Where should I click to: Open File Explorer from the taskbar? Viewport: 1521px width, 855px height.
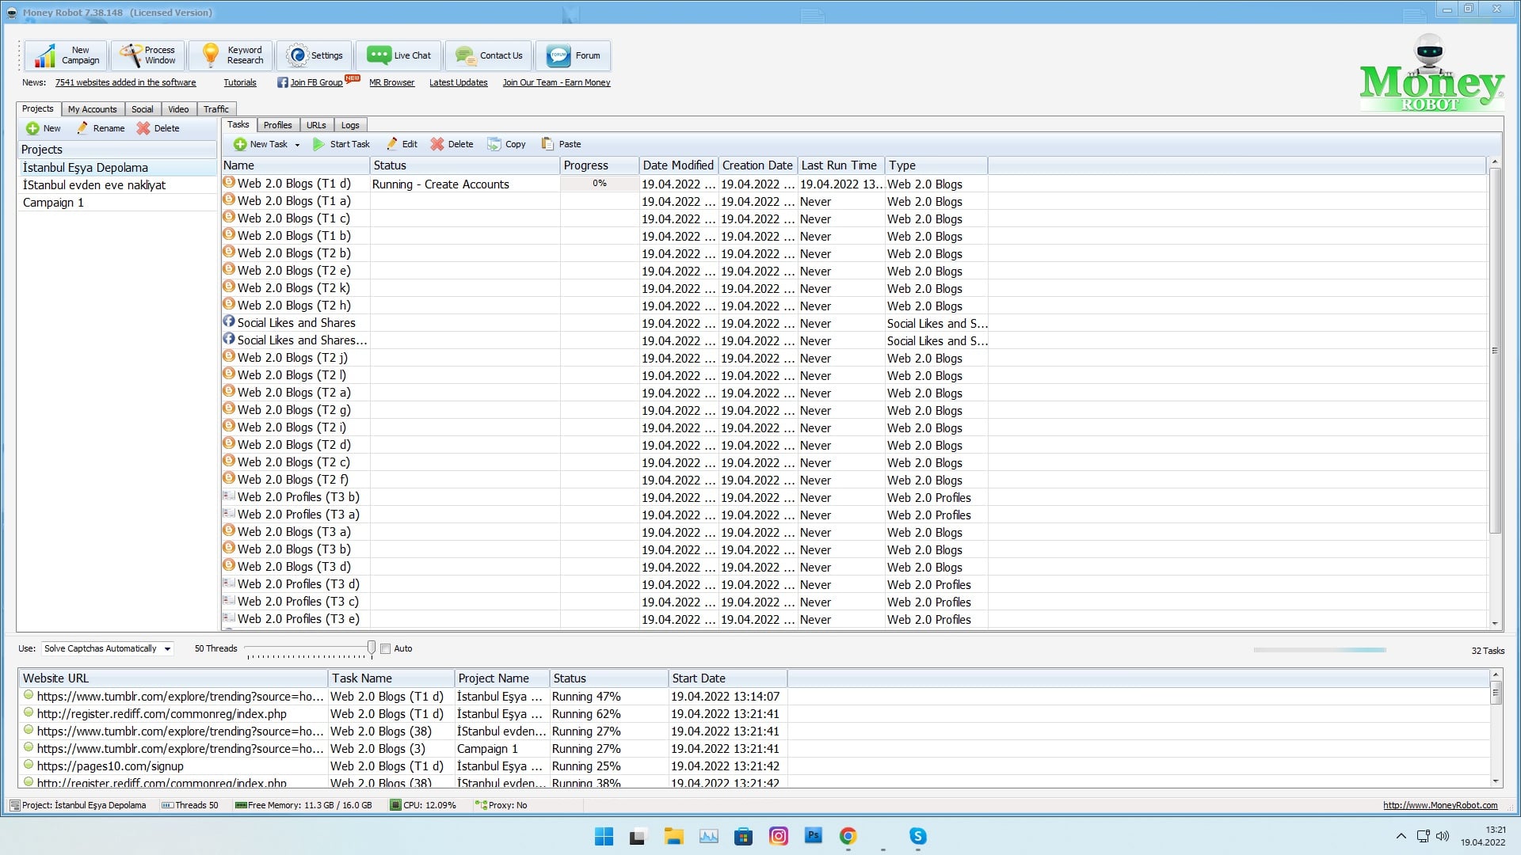pyautogui.click(x=673, y=836)
